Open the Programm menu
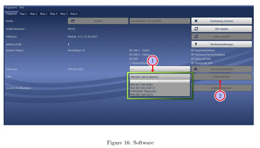260x148 pixels. click(x=11, y=8)
